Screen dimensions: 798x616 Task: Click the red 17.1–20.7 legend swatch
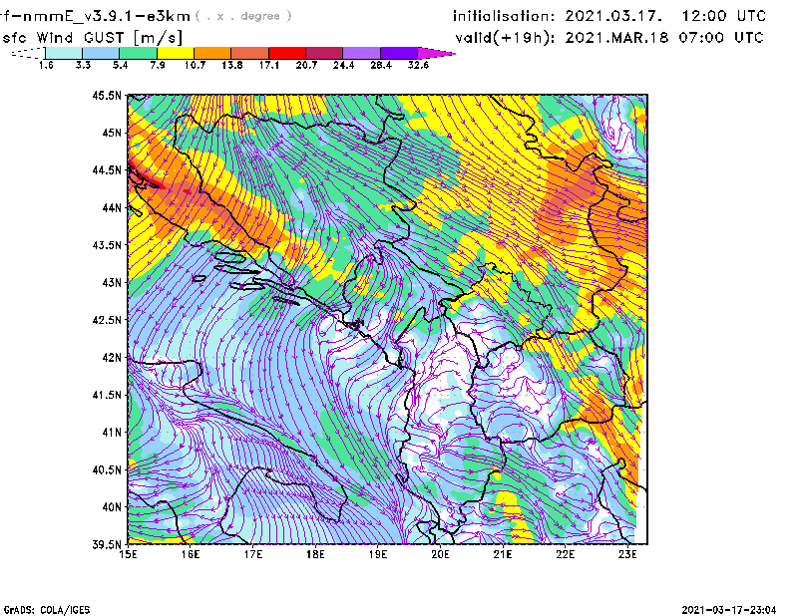(x=287, y=53)
